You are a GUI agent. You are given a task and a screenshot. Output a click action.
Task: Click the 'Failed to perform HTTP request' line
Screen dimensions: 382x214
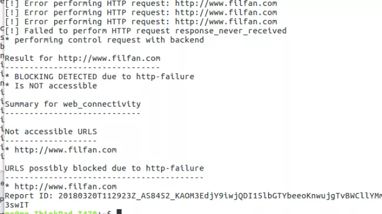146,31
